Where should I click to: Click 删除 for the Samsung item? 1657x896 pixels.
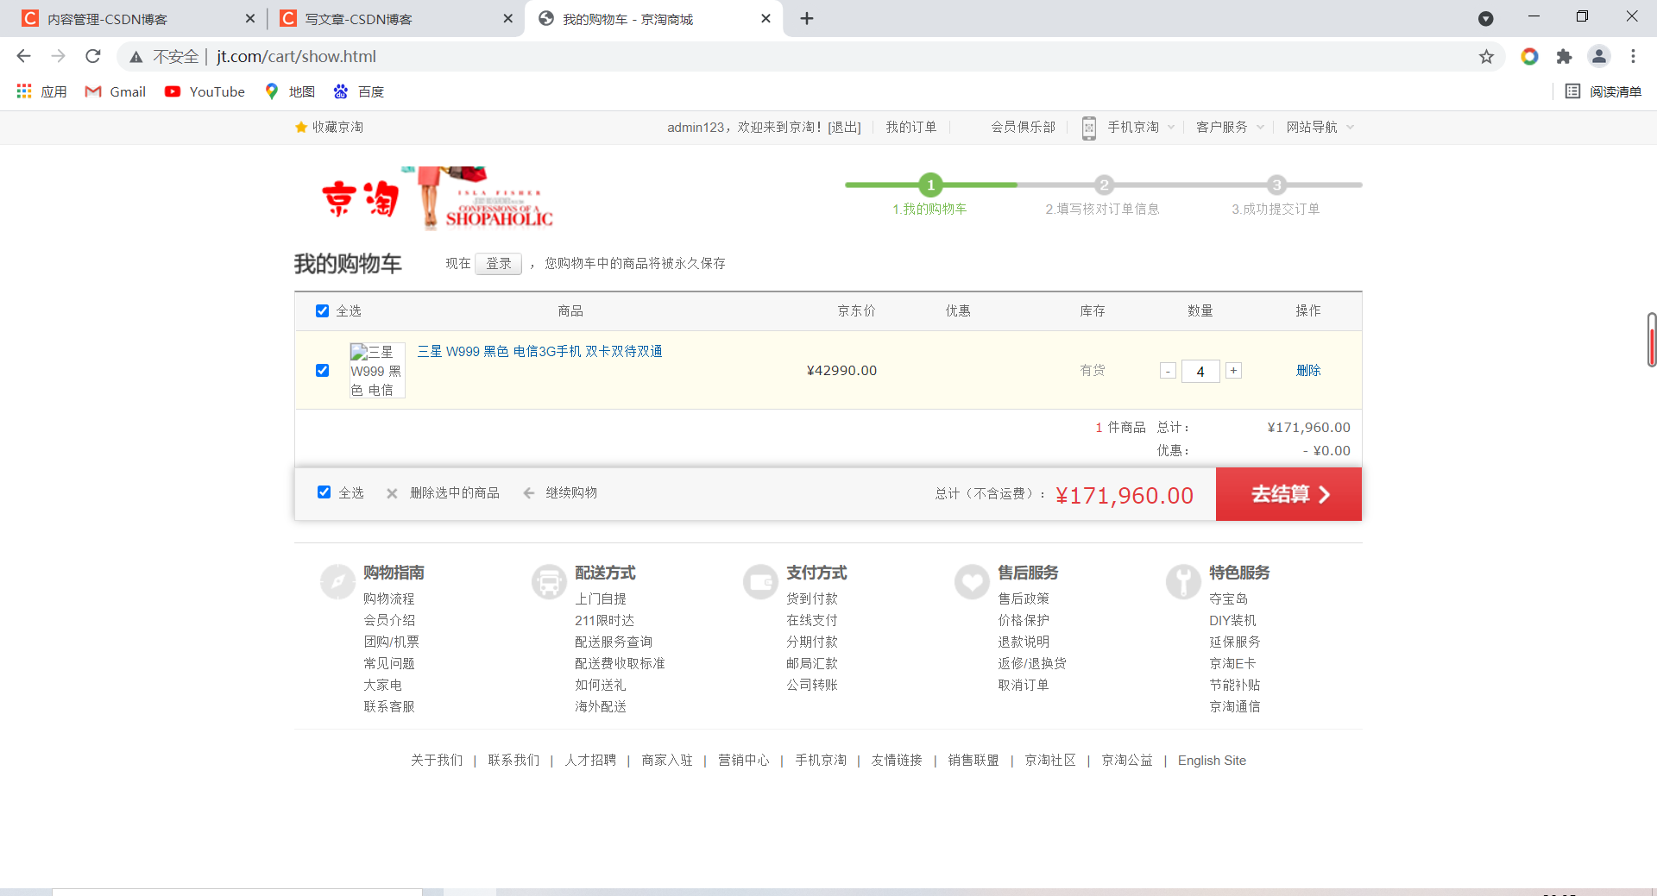1308,370
